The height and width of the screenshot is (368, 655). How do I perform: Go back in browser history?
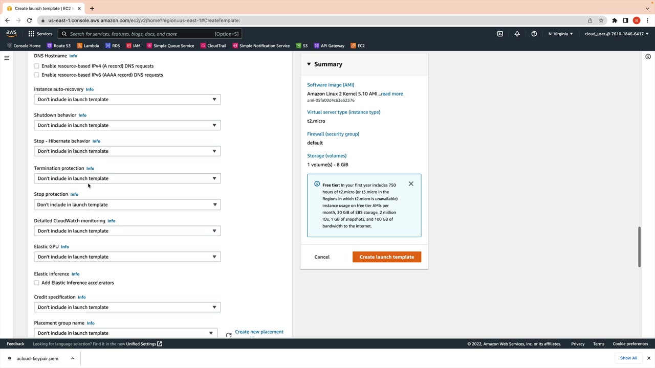pos(7,20)
